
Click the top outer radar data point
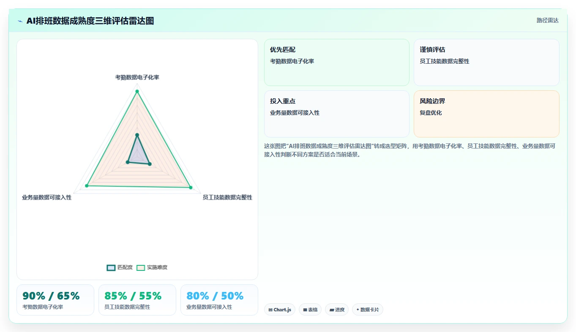coord(137,91)
